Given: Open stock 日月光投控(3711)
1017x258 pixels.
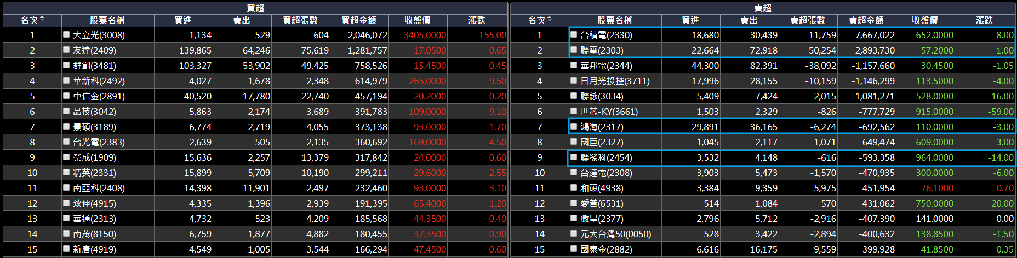Looking at the screenshot, I should (x=615, y=81).
